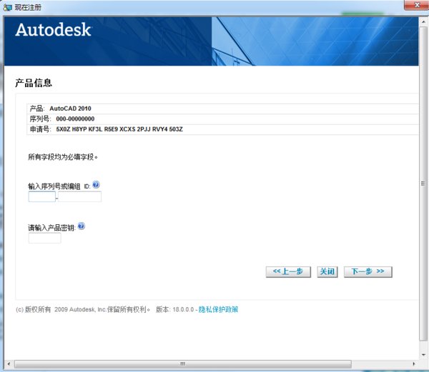Click the 关闭 button
Viewport: 429px width, 372px height.
click(327, 272)
